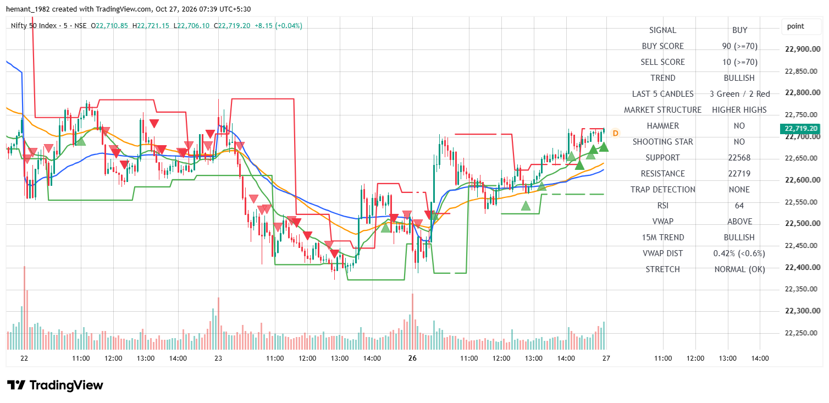The image size is (829, 403).
Task: Select the '3 Green / 2 Red' cell
Action: tap(739, 94)
